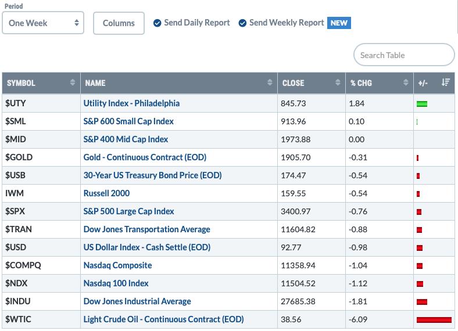Image resolution: width=458 pixels, height=331 pixels.
Task: Click close value 3400.97
Action: [x=296, y=211]
